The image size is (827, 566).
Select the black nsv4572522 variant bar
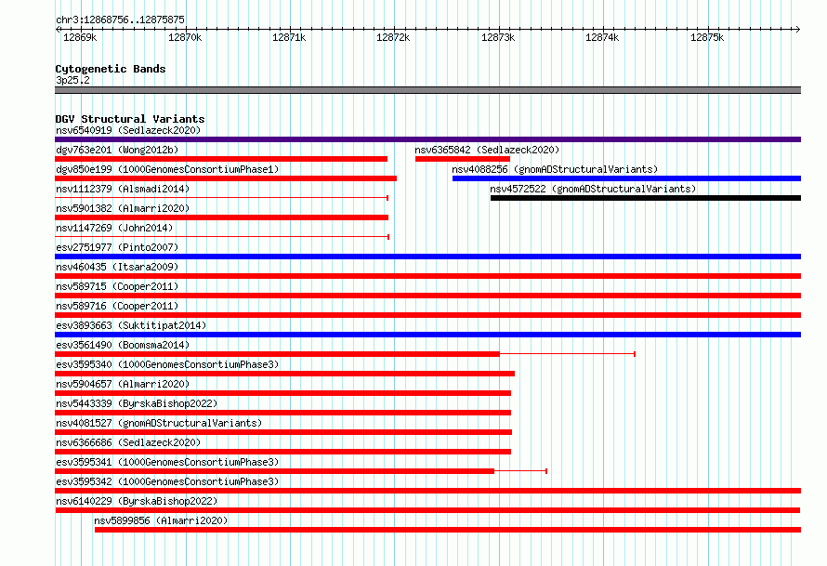point(646,198)
